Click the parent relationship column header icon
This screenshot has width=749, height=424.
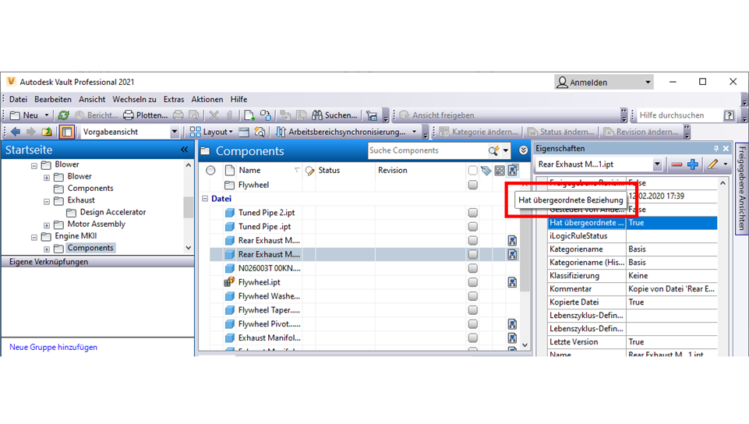(513, 170)
